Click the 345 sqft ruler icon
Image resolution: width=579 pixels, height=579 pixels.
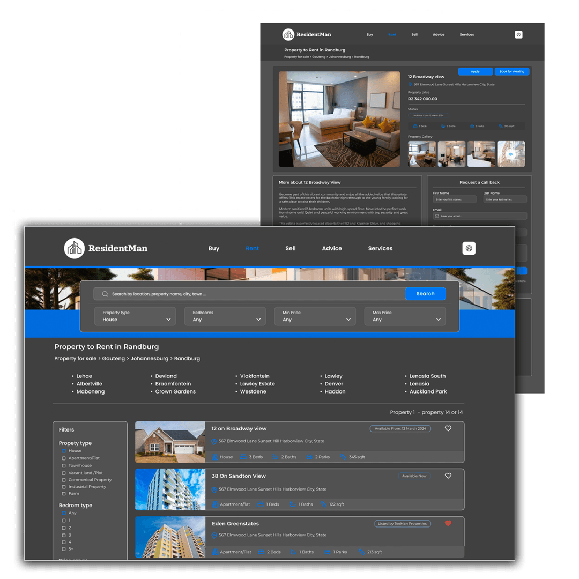click(x=343, y=457)
